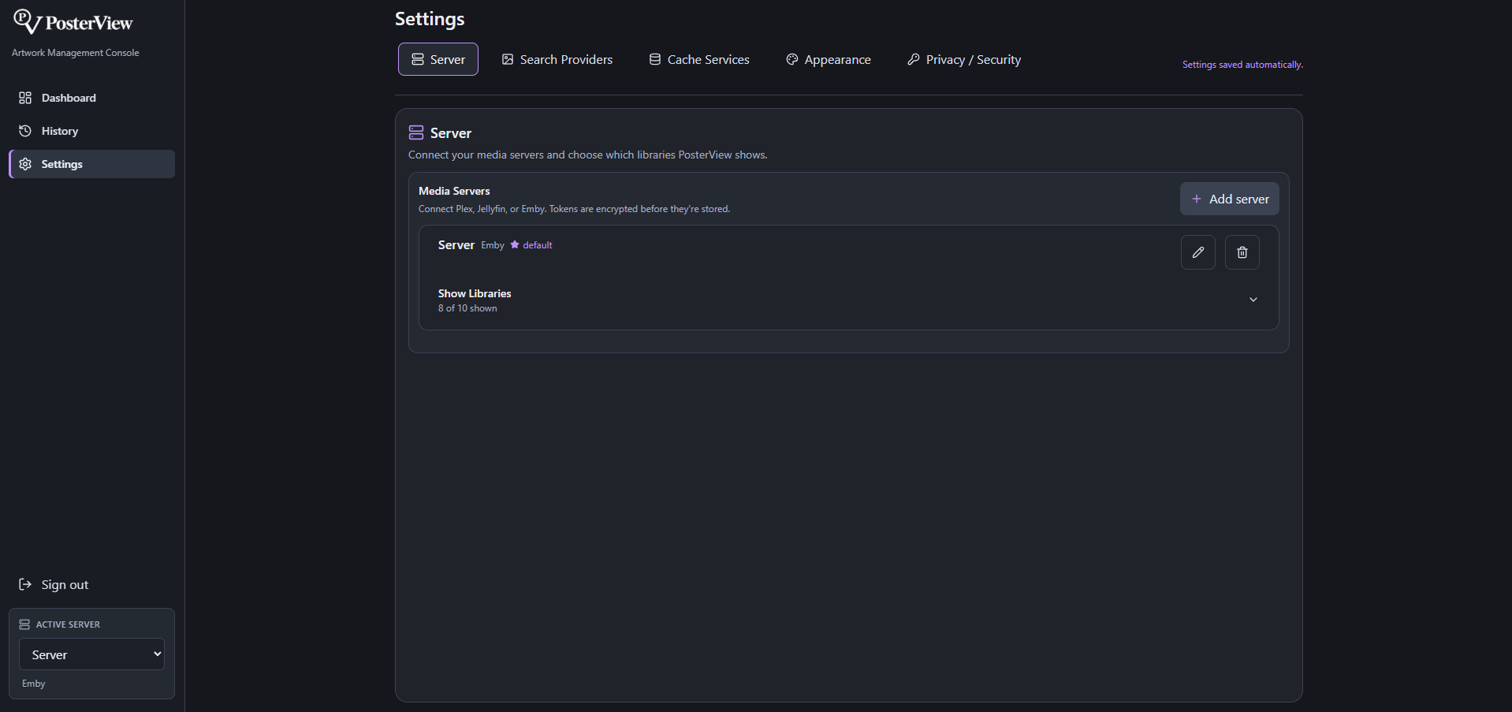
Task: Click the 'Settings saved automatically.' text
Action: pyautogui.click(x=1242, y=65)
